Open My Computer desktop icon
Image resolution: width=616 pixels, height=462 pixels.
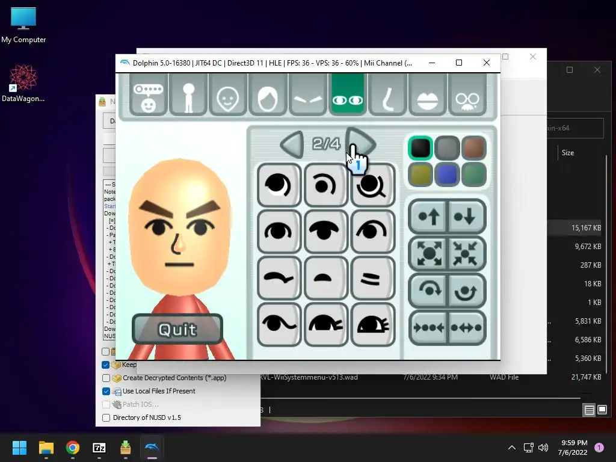23,25
